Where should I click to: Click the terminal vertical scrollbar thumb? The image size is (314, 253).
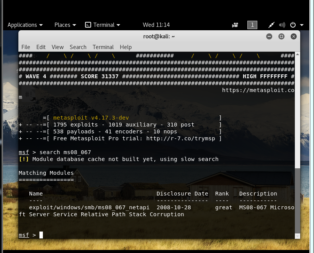(298, 201)
